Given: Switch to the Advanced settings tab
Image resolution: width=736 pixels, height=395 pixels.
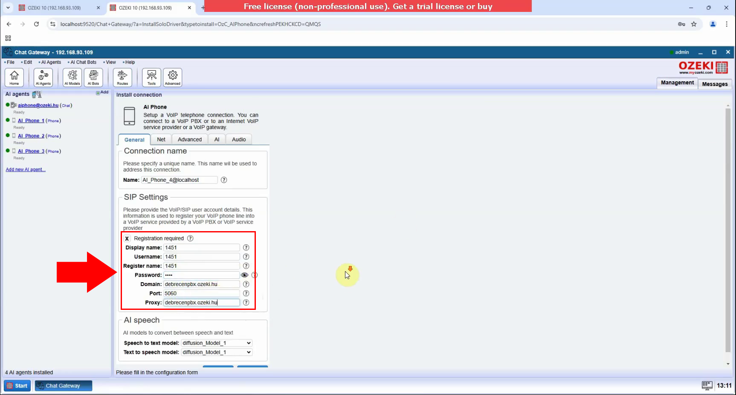Looking at the screenshot, I should click(190, 140).
